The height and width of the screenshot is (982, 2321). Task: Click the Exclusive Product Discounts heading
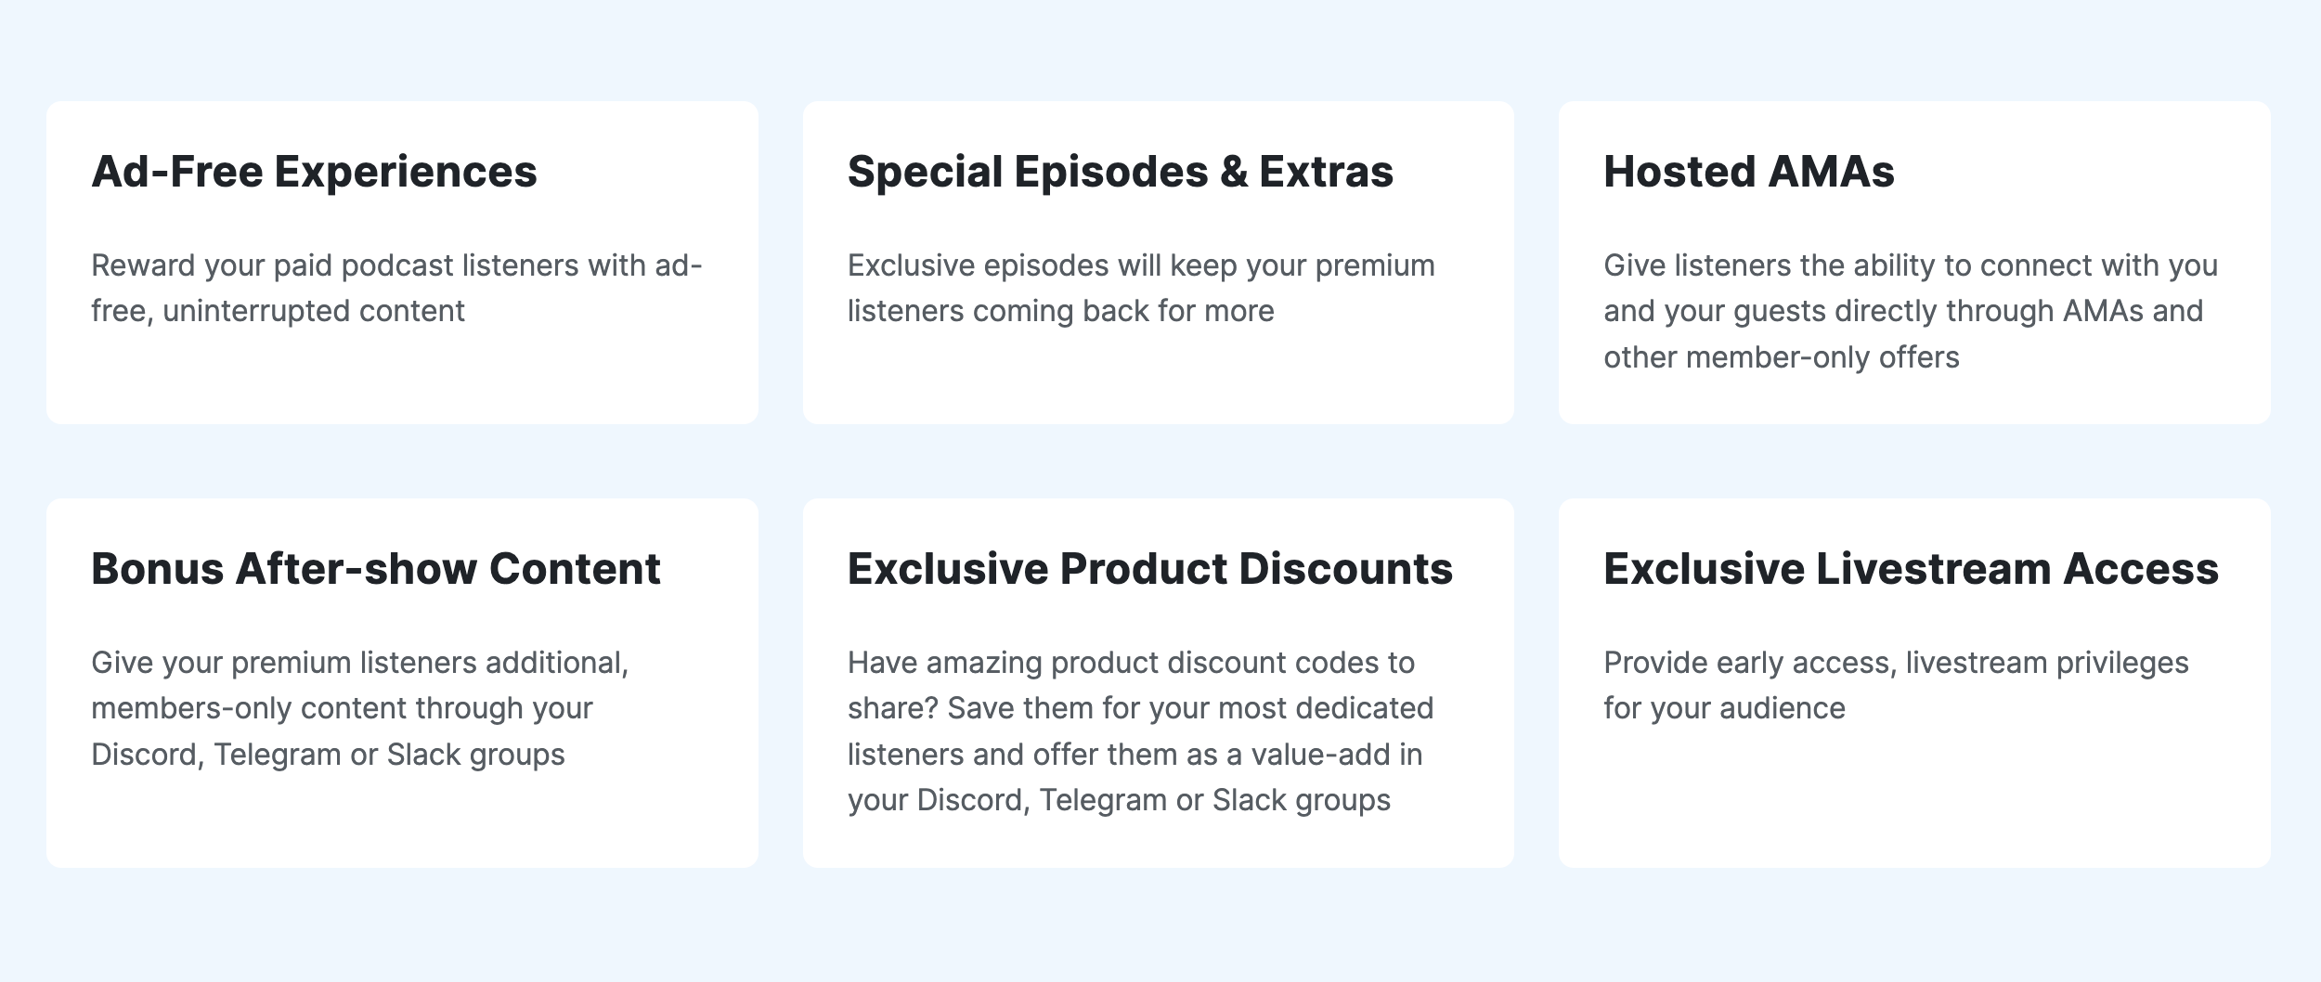pyautogui.click(x=1149, y=569)
